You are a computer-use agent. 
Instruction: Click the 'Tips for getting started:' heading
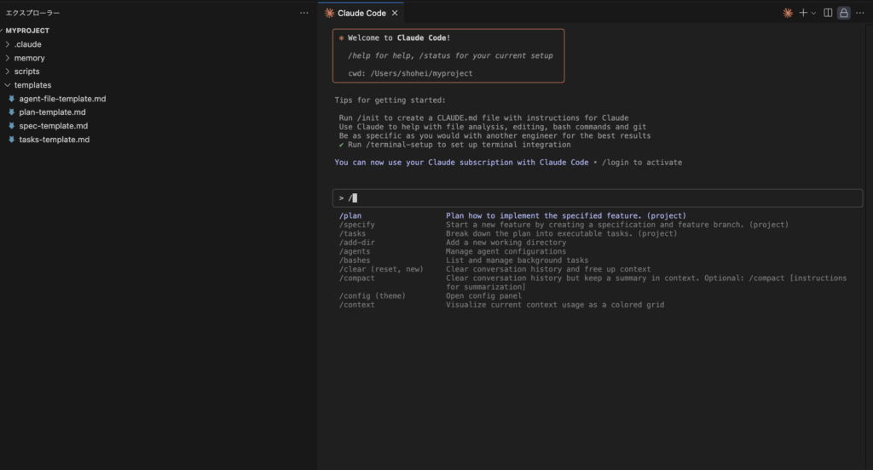coord(390,100)
